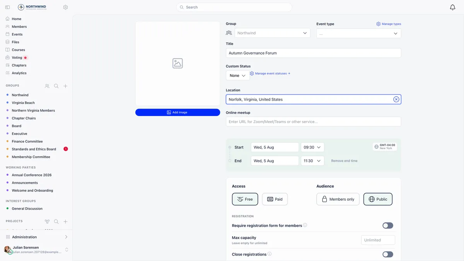This screenshot has height=261, width=464.
Task: Pick the End date Wed, 5 Aug
Action: [x=275, y=161]
